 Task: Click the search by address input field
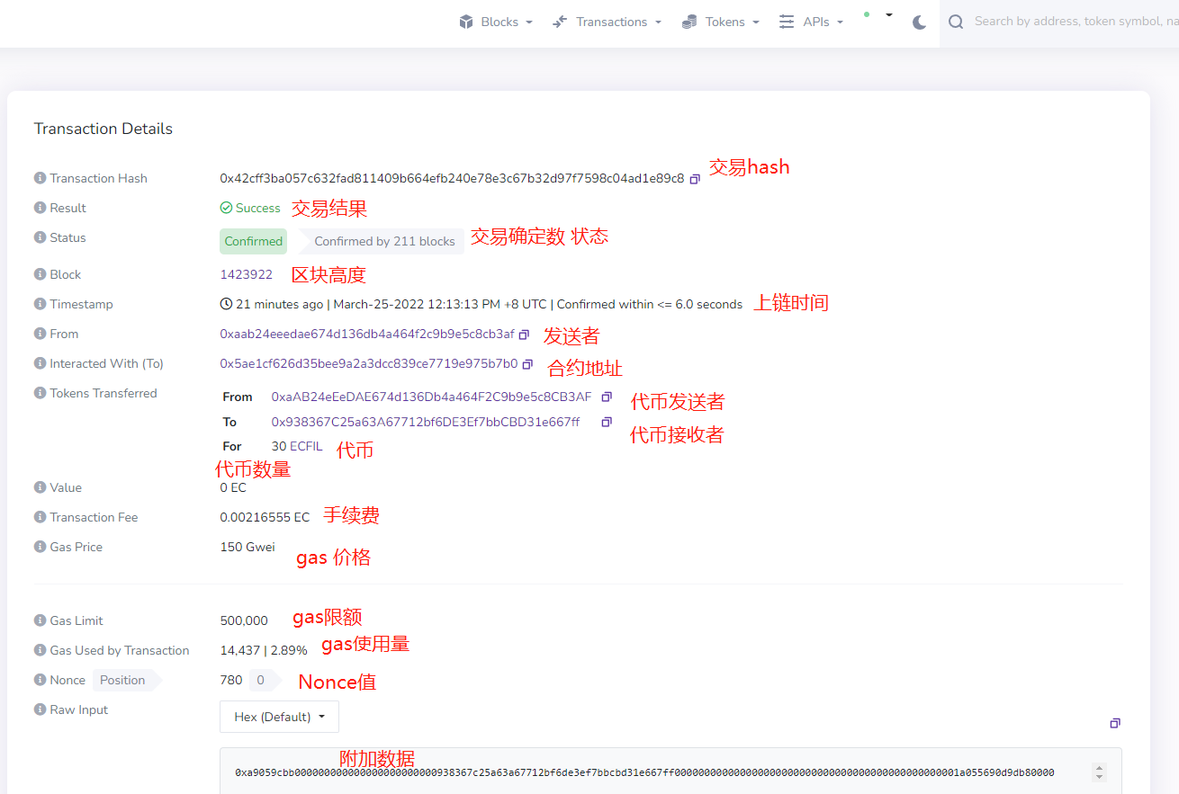(x=1071, y=22)
